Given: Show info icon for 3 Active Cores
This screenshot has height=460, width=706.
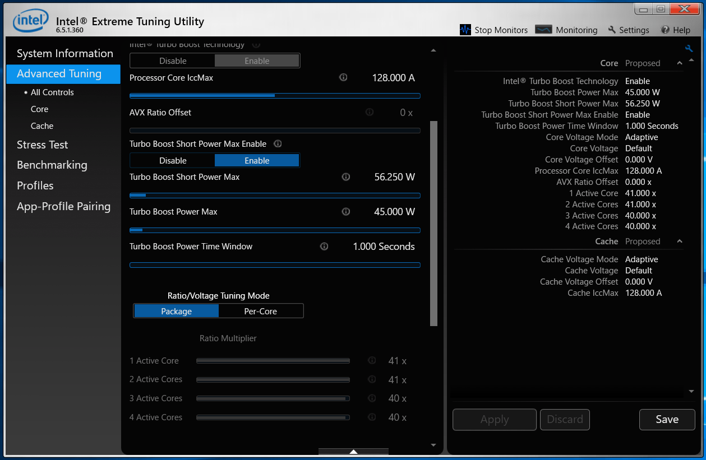Looking at the screenshot, I should pyautogui.click(x=371, y=398).
